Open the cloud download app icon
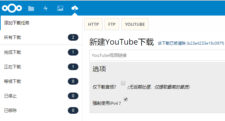225x121 pixels. [75, 8]
